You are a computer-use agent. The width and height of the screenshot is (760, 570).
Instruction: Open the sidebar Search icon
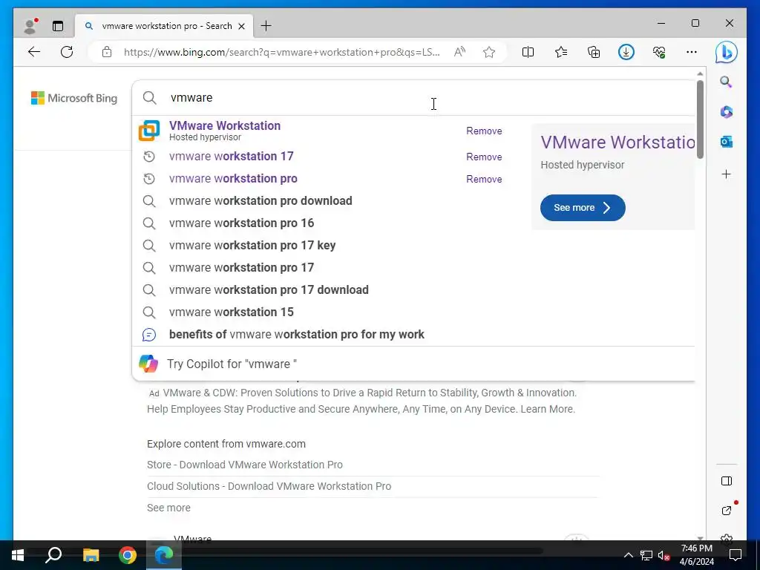[726, 82]
